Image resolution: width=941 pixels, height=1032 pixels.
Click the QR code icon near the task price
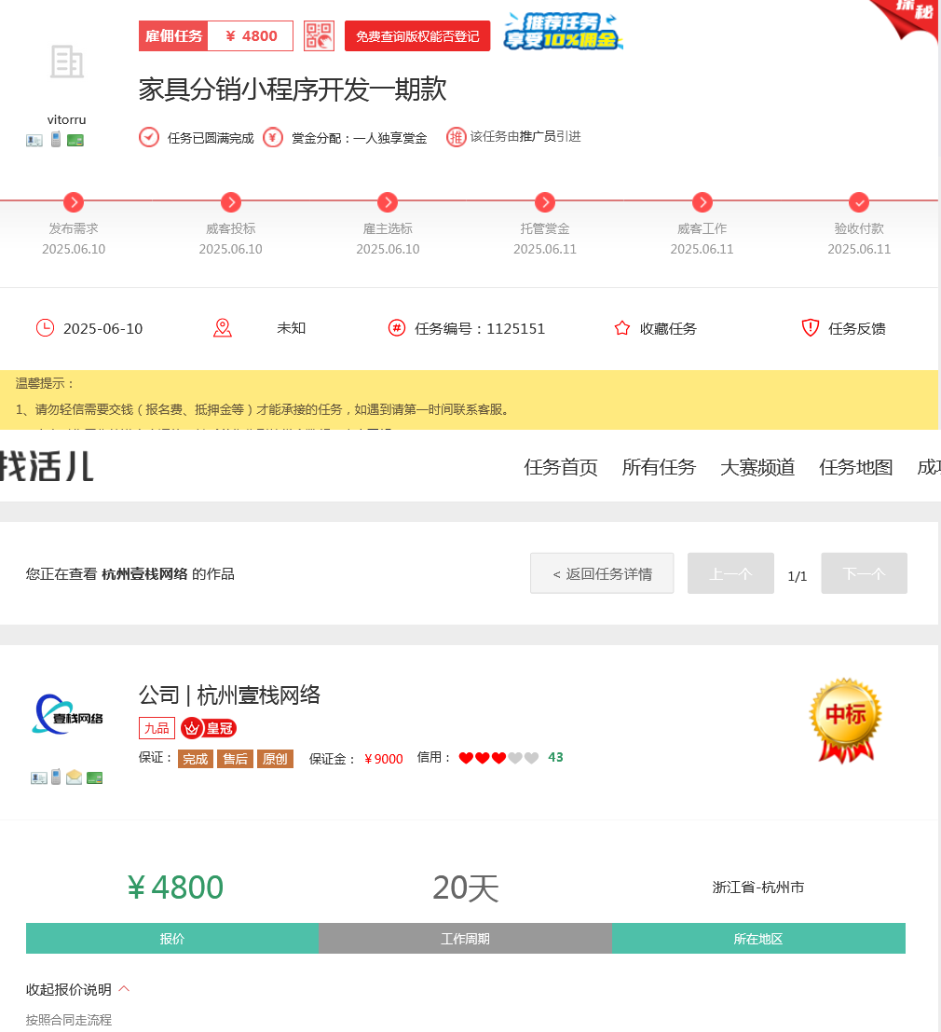coord(319,35)
